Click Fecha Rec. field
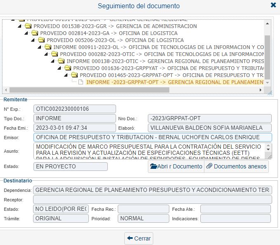The width and height of the screenshot is (280, 245). 143,209
